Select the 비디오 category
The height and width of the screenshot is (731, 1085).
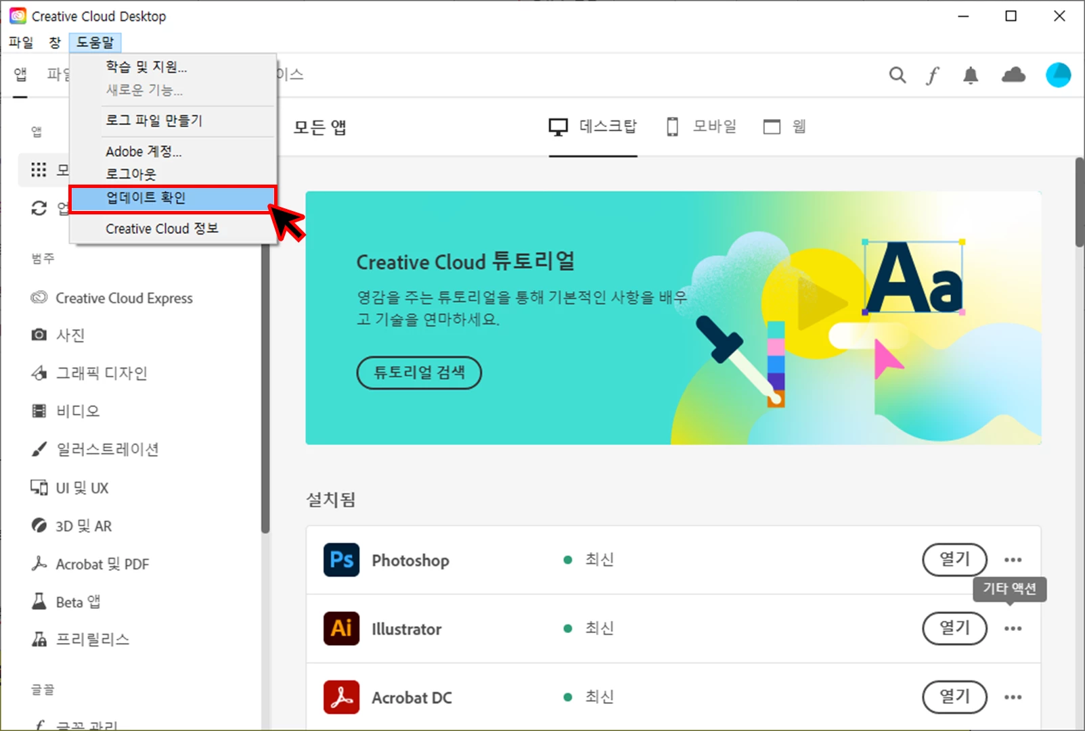(x=65, y=410)
